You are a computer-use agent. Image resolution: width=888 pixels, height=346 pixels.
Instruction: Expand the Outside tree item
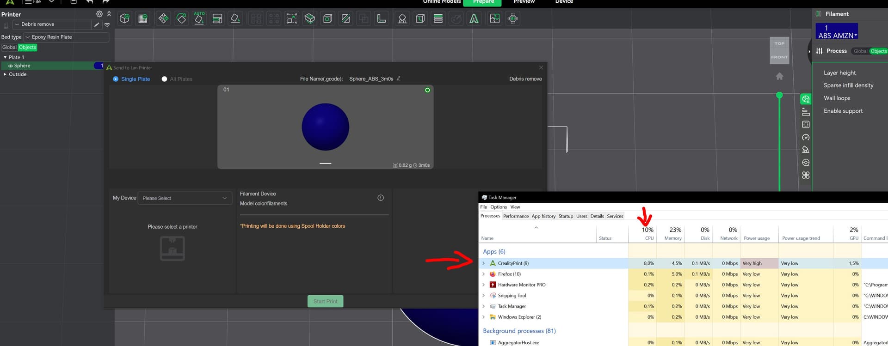point(5,74)
